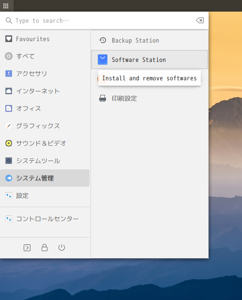Click the 印刷設定 printer icon
242x300 pixels.
(x=103, y=98)
